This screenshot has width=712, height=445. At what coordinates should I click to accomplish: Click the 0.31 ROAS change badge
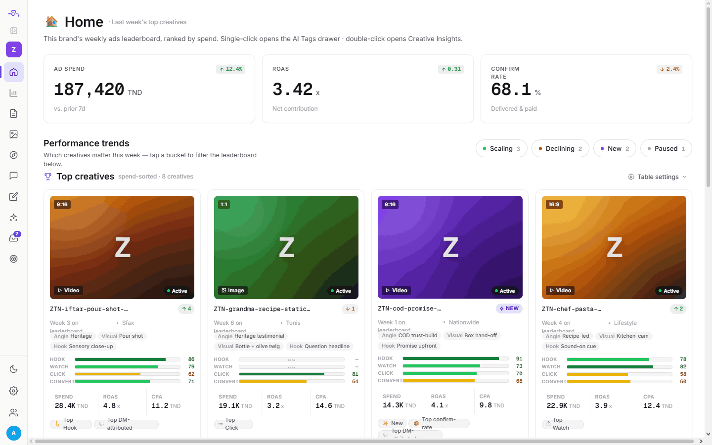click(x=451, y=69)
